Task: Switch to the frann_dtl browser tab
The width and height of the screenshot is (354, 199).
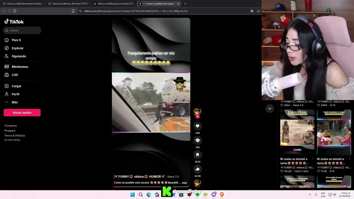Action: 68,4
